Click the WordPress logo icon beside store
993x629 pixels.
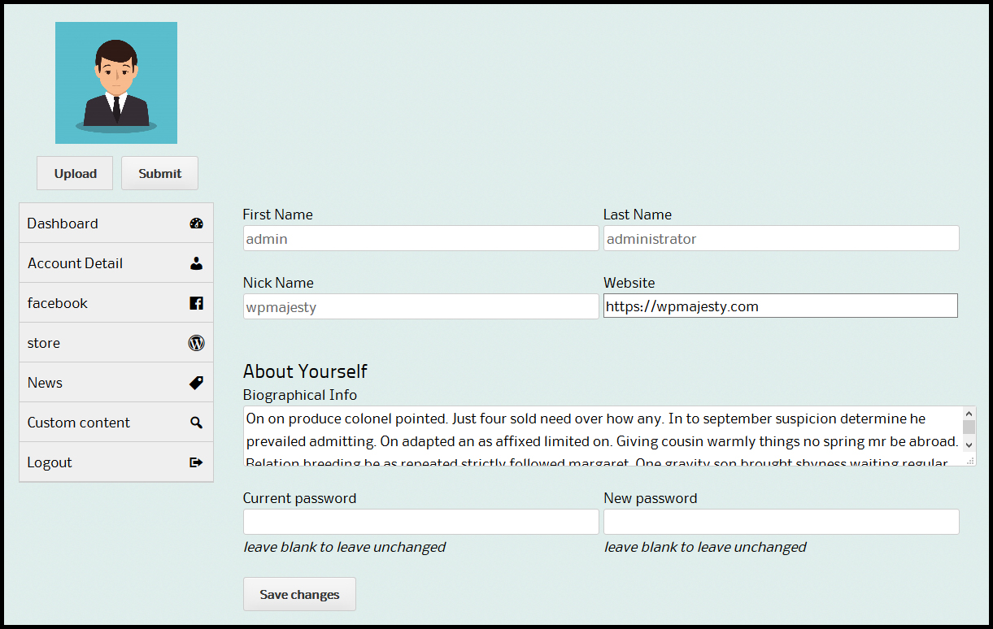(196, 343)
